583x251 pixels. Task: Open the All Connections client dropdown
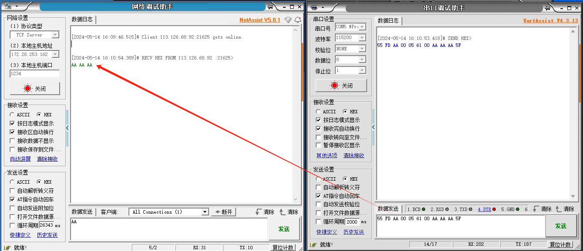click(x=205, y=212)
